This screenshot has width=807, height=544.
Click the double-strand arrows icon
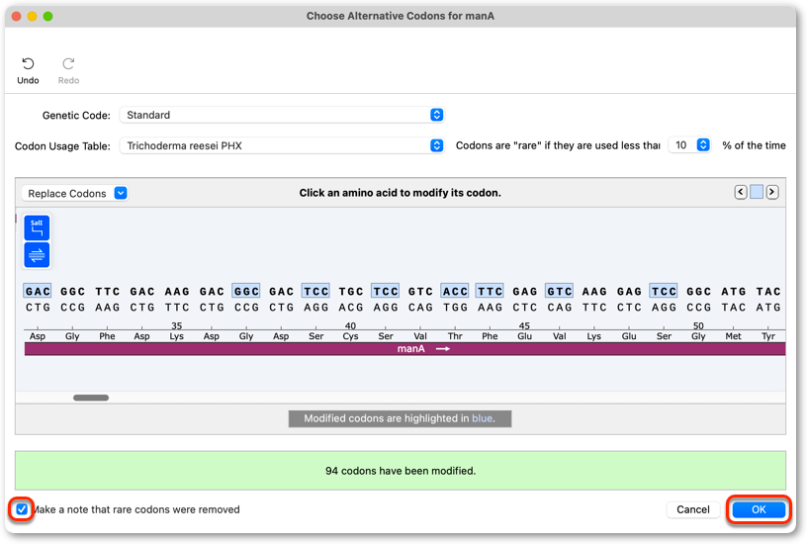tap(37, 255)
